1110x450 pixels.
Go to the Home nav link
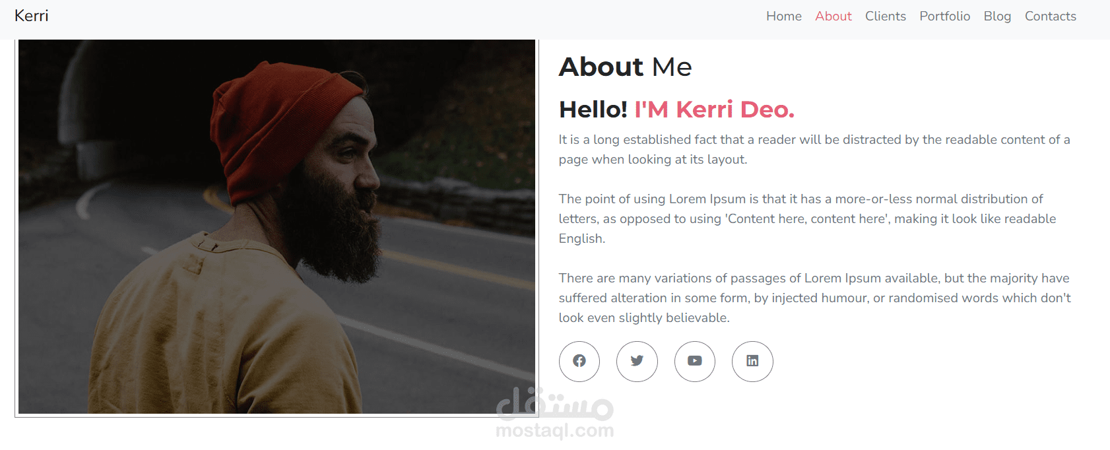tap(783, 16)
